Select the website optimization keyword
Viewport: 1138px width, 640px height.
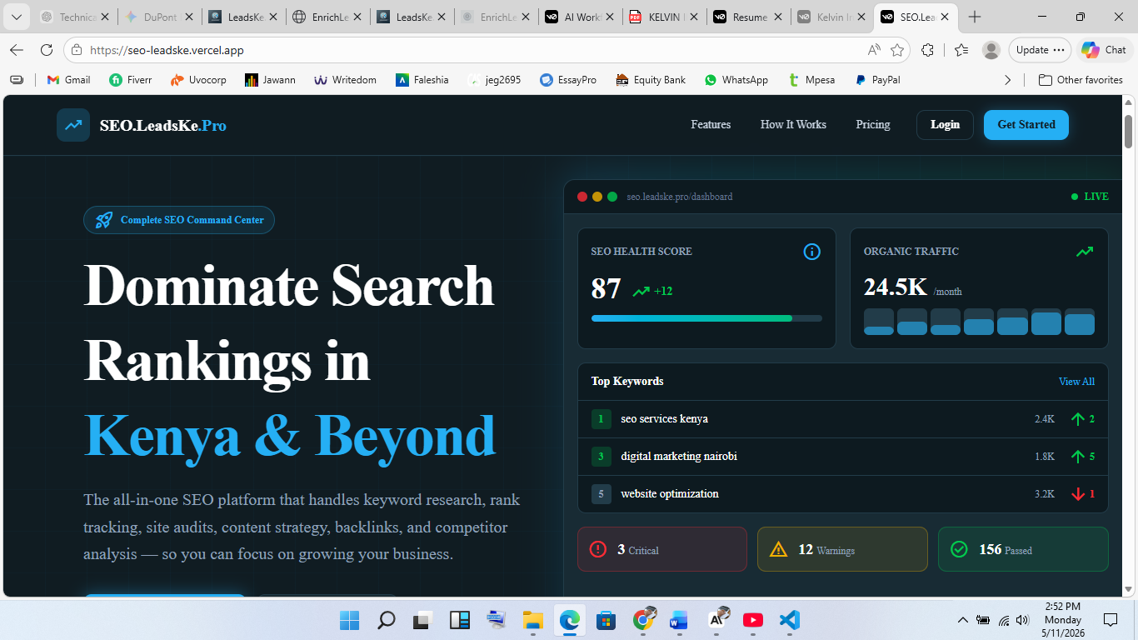[670, 494]
